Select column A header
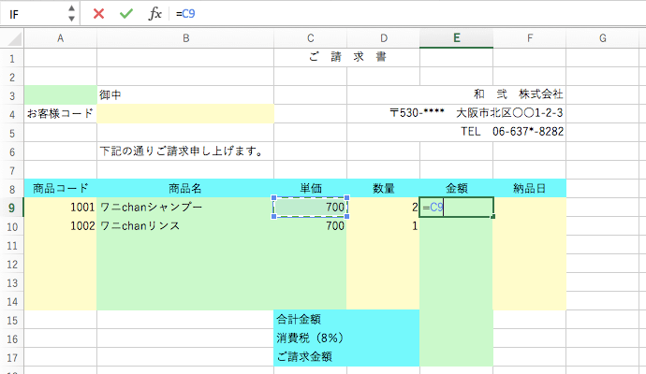 tap(61, 38)
